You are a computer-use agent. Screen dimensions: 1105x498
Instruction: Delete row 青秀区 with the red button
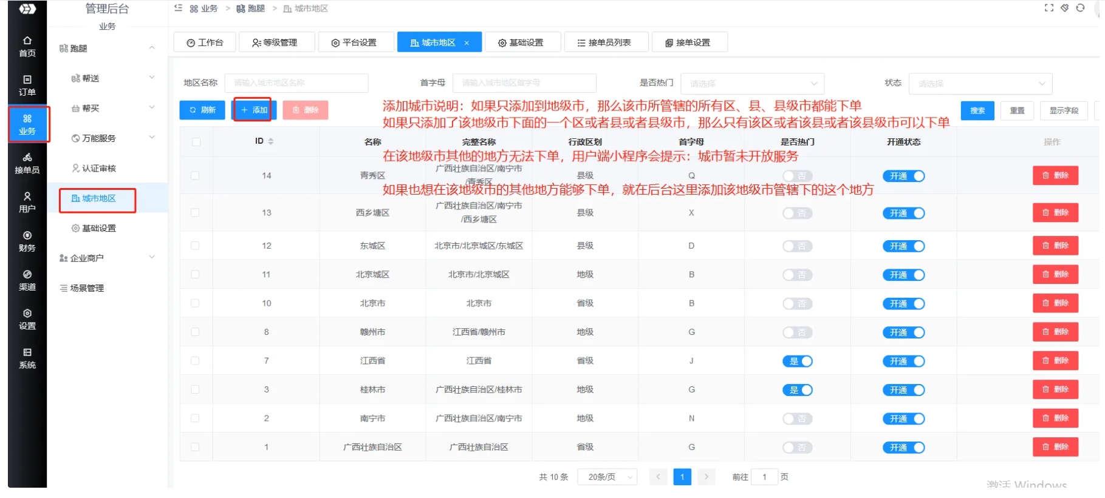click(1055, 175)
